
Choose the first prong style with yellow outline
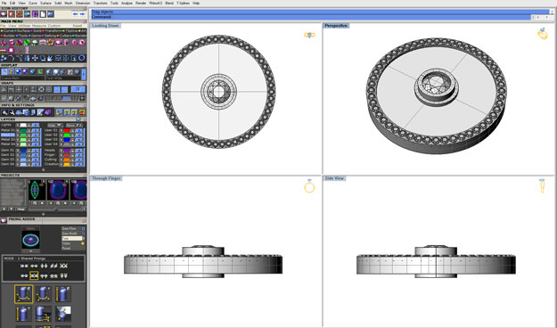point(24,294)
